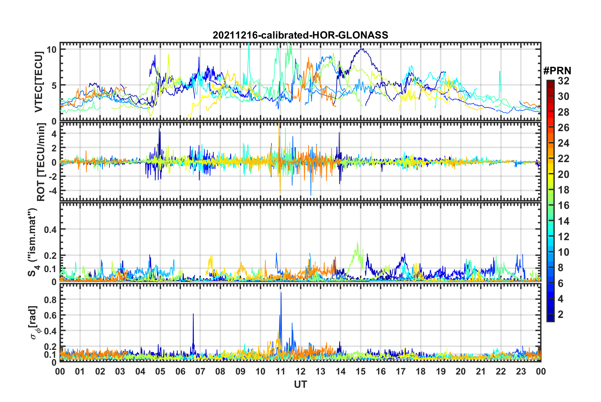Select colorbar tick label 14

(x=563, y=221)
